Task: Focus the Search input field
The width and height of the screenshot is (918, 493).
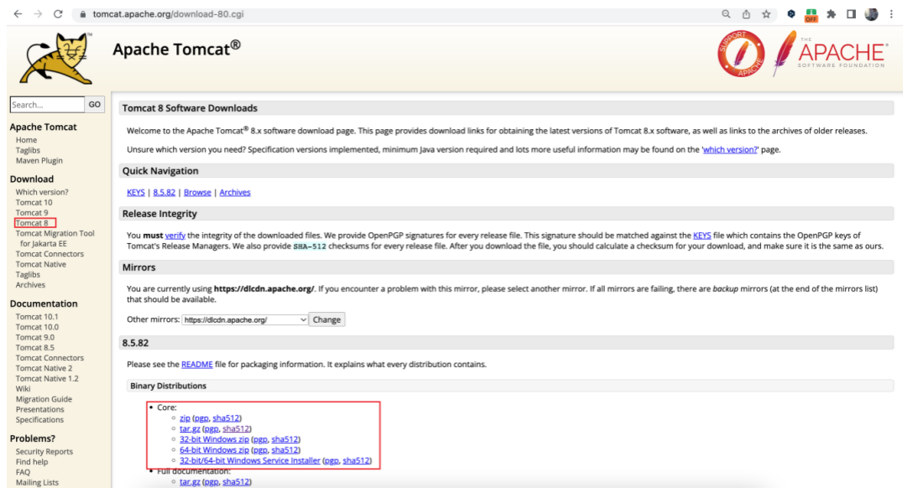Action: coord(47,105)
